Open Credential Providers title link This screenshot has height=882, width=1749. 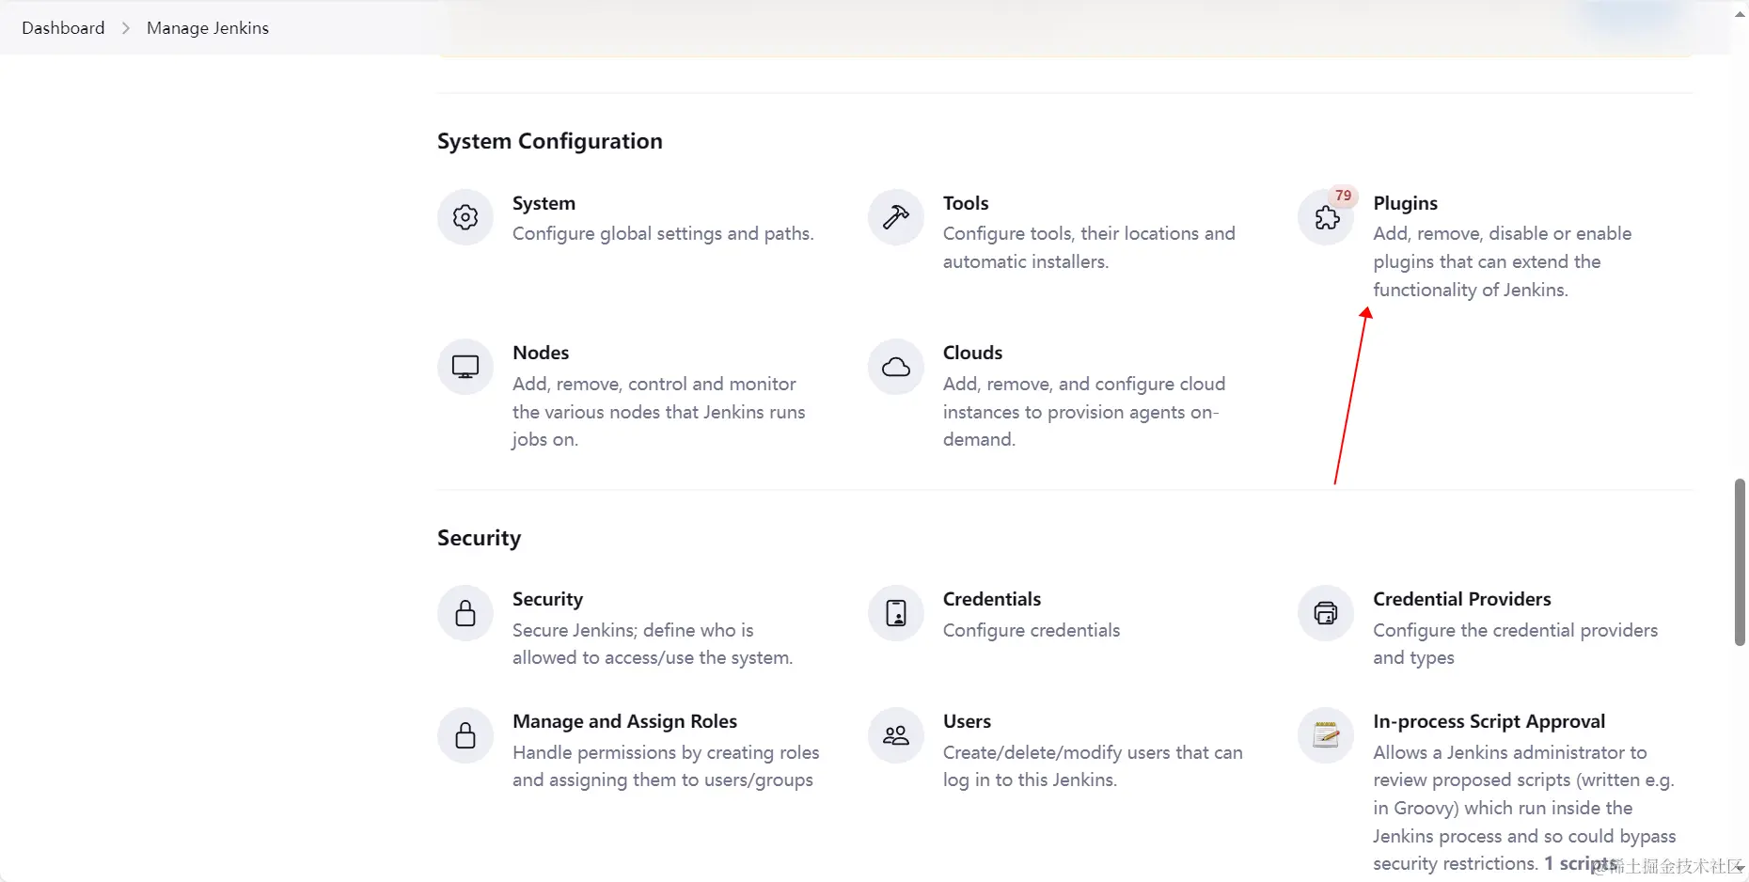(x=1462, y=599)
